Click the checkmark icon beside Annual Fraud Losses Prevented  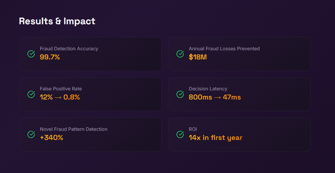tap(180, 54)
